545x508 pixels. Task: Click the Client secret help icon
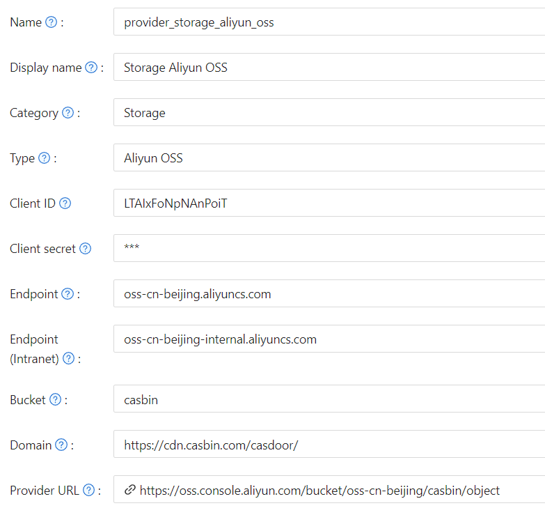tap(85, 249)
